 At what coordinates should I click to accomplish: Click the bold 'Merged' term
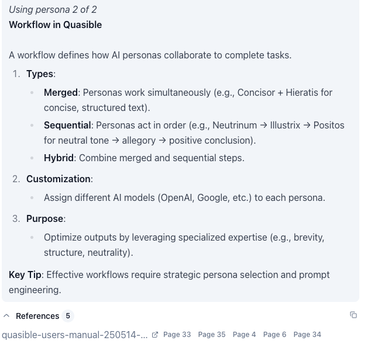click(60, 92)
